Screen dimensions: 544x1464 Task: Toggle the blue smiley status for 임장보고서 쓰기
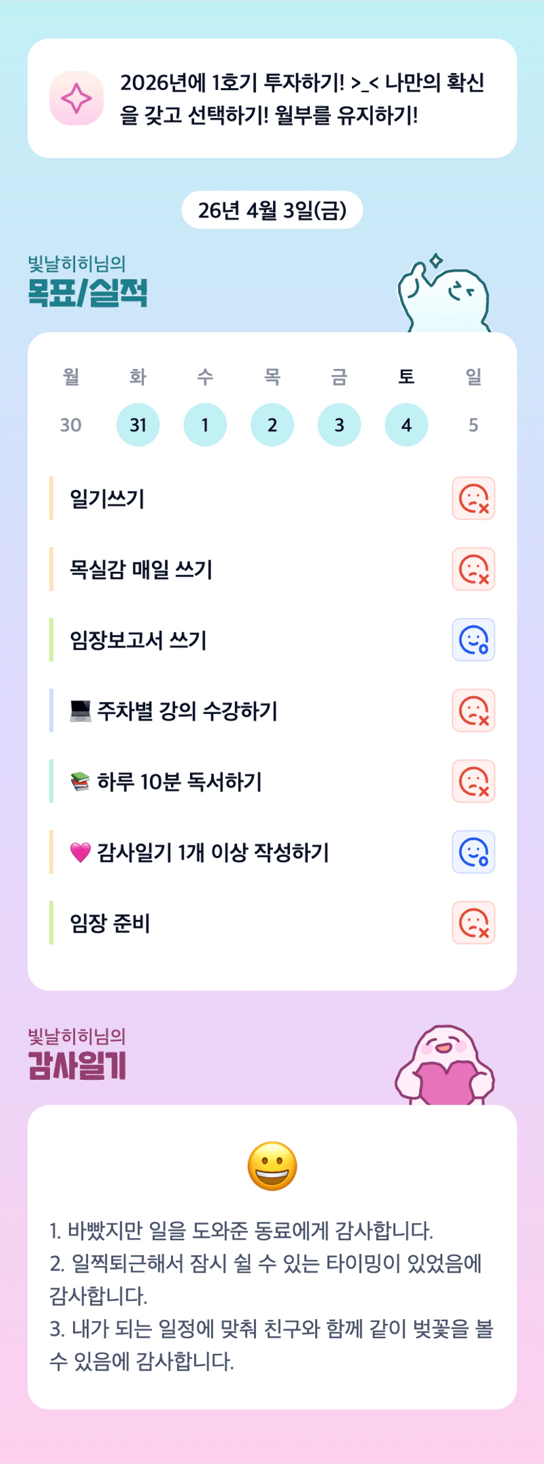coord(473,640)
